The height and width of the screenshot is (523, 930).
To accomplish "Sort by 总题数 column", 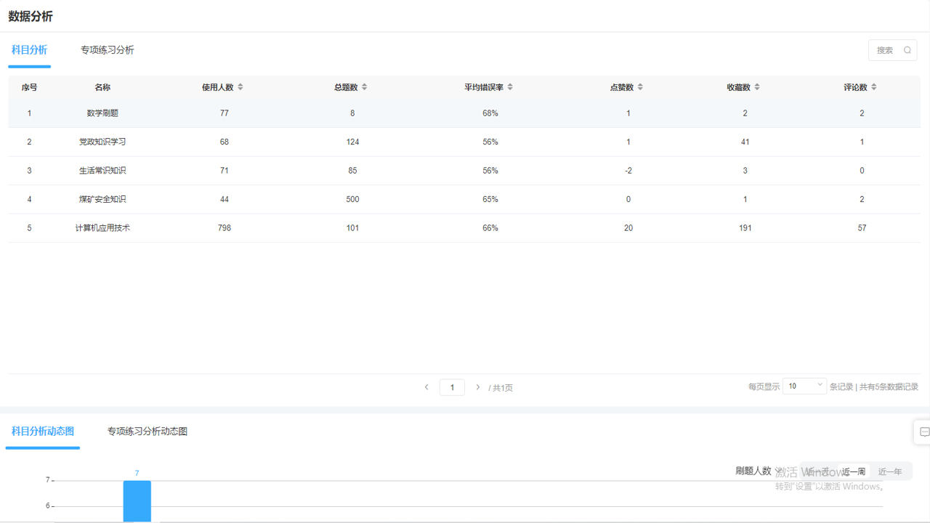I will 365,87.
